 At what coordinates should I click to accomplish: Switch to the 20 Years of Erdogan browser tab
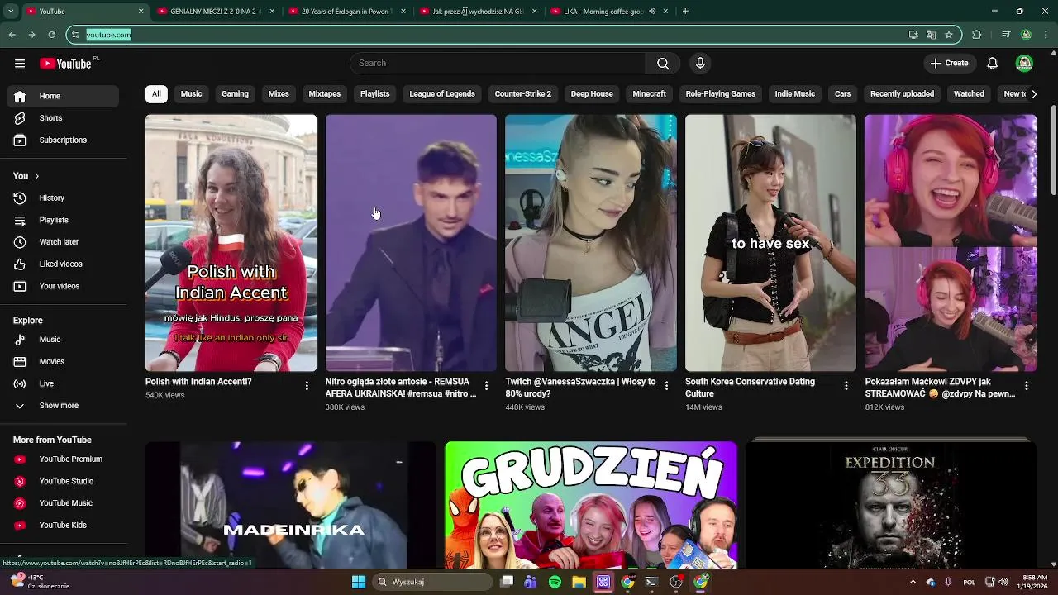pos(347,12)
